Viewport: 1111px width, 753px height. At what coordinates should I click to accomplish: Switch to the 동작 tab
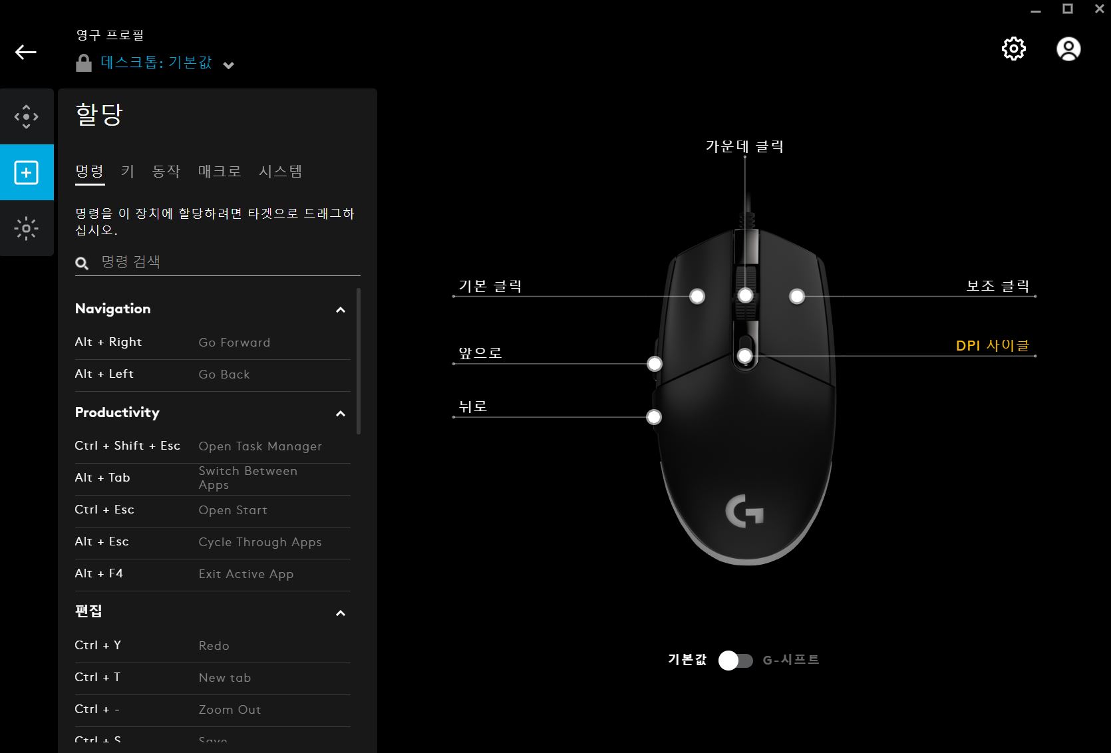[166, 172]
